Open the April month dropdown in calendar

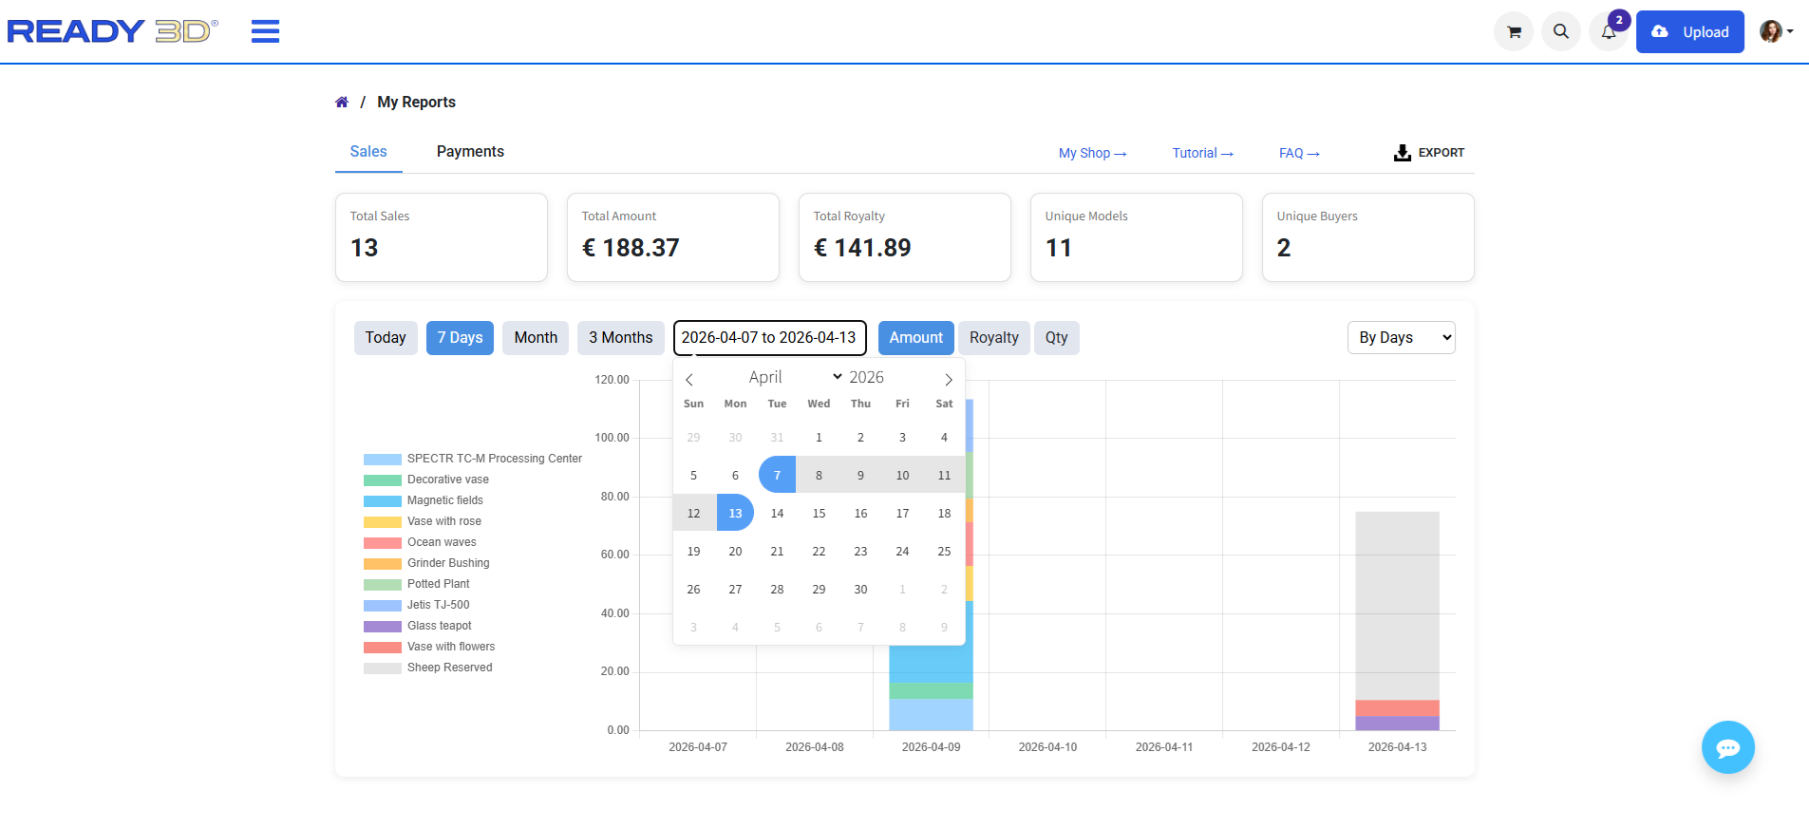click(x=794, y=377)
